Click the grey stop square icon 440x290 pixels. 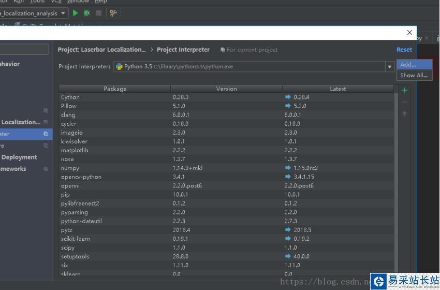tap(99, 13)
